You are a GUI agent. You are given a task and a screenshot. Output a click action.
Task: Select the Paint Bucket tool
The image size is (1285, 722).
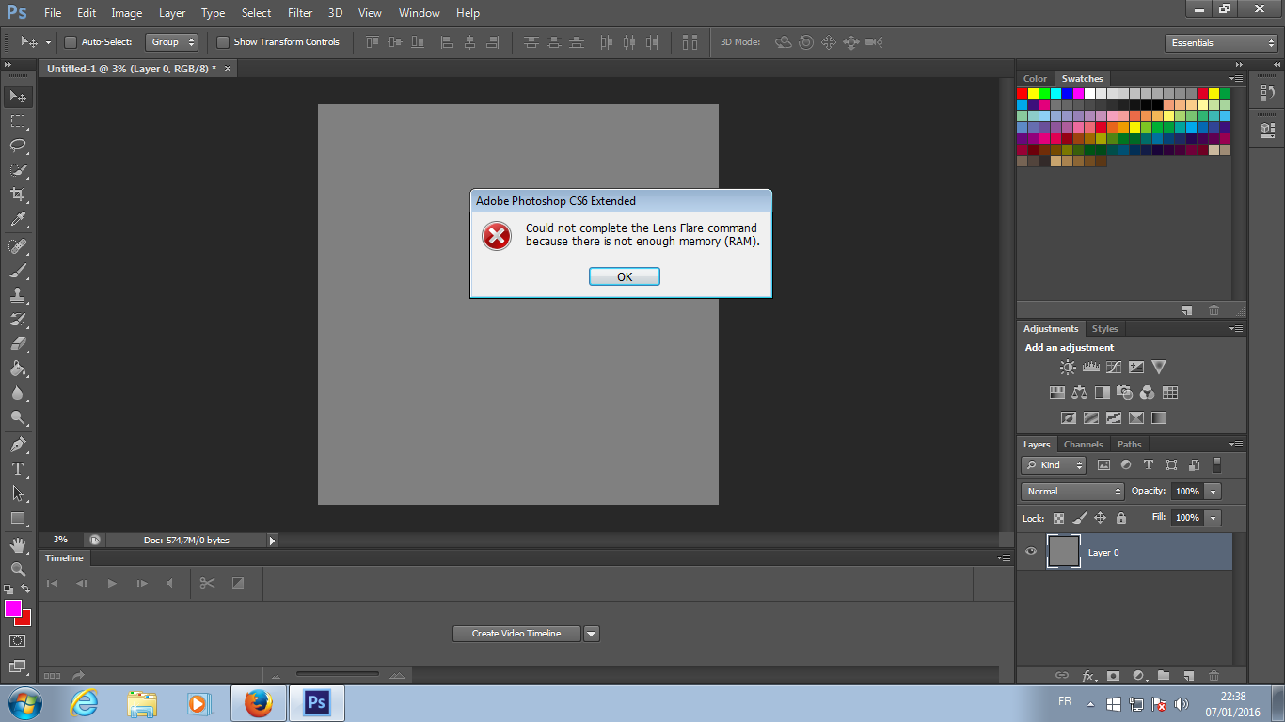coord(18,369)
